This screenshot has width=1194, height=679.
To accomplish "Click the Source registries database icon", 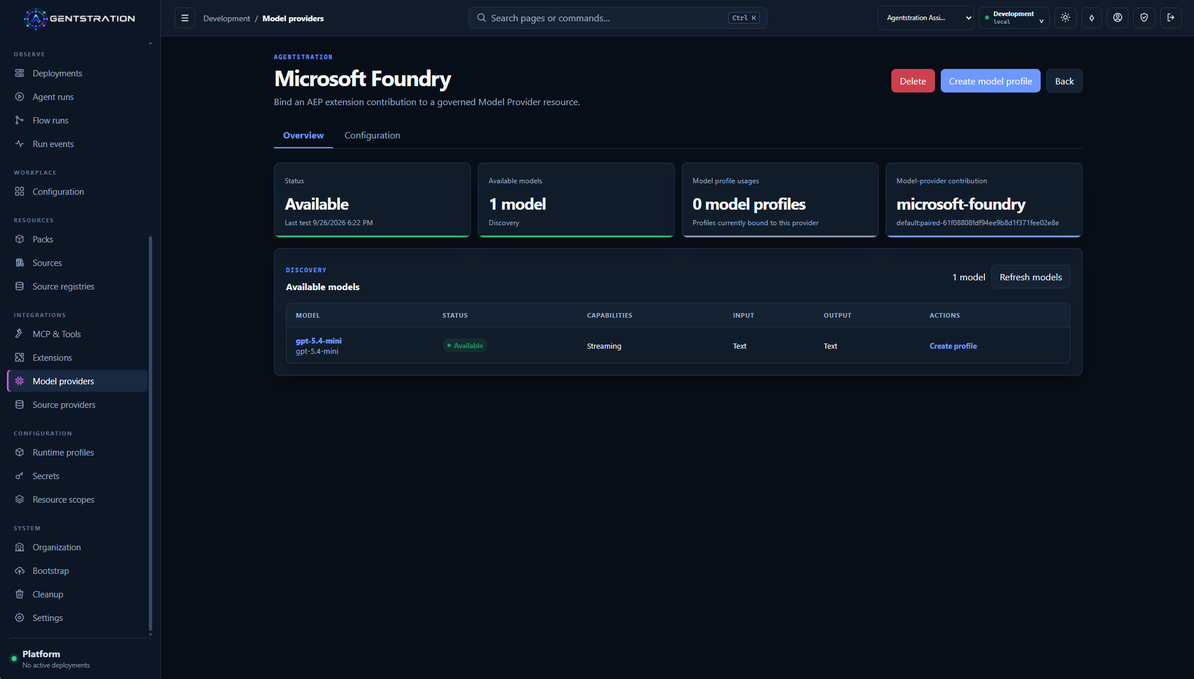I will click(x=20, y=287).
